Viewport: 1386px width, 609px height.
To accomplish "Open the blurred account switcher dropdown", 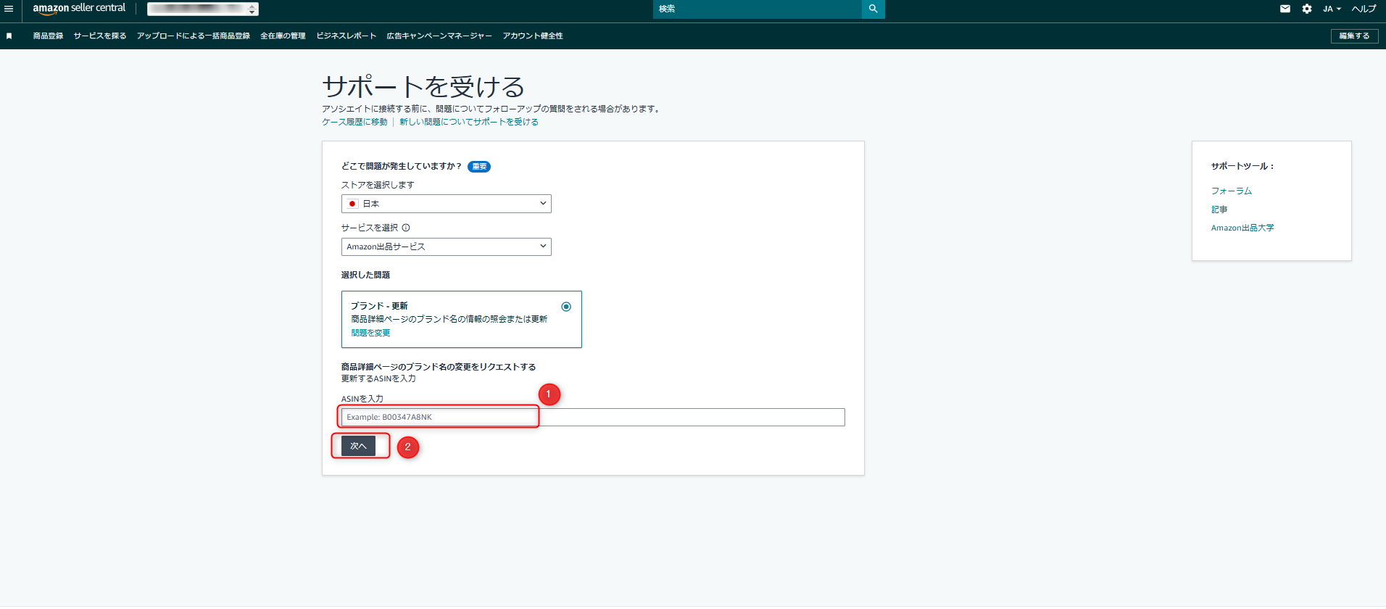I will (x=203, y=9).
